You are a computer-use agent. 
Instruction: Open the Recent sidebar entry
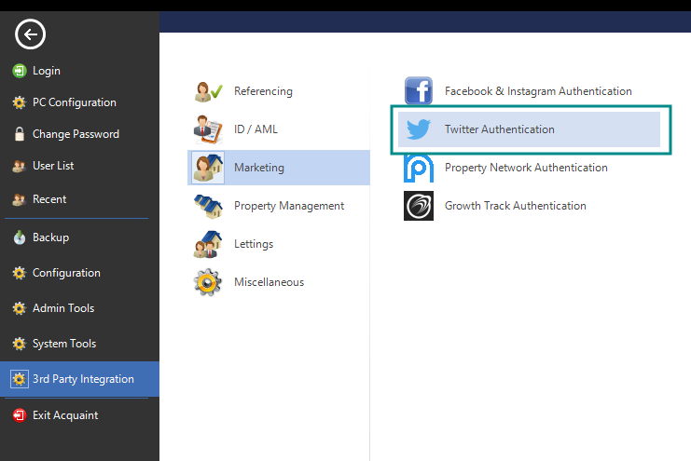pos(49,199)
